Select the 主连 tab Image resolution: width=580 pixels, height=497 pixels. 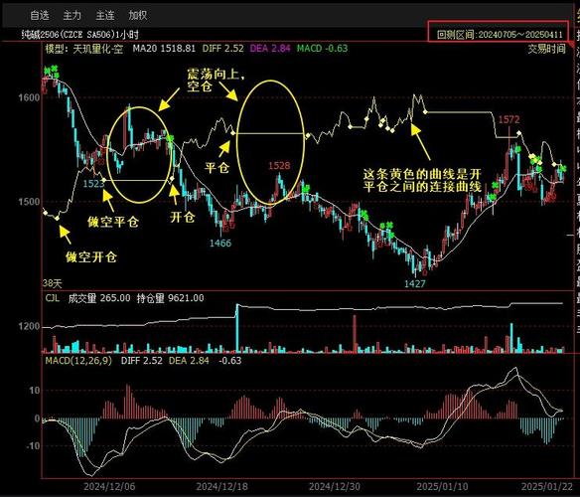click(x=105, y=15)
